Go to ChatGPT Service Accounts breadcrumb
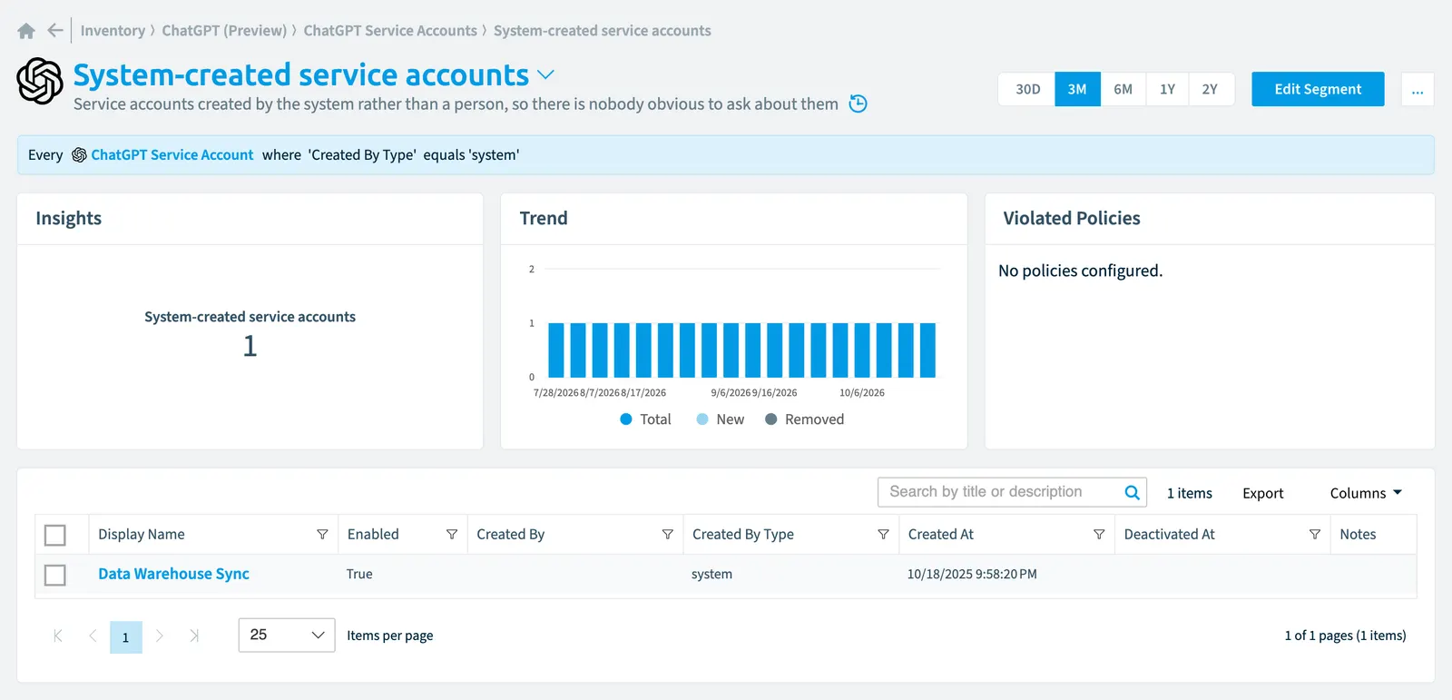Viewport: 1452px width, 700px height. point(390,31)
